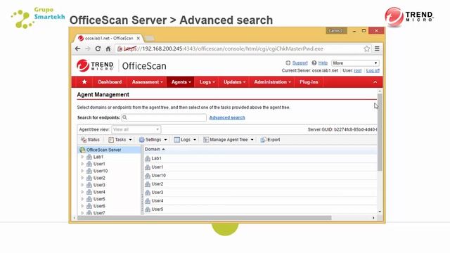The image size is (450, 253).
Task: Expand the User6 tree node
Action: click(82, 206)
